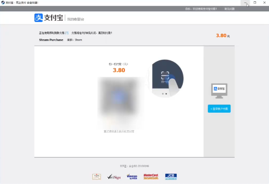Click the download mobile Alipay link below QR
269x184 pixels.
point(119,131)
